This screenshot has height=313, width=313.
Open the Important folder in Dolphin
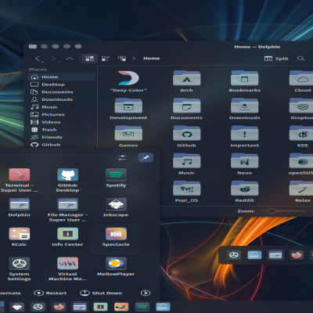[x=245, y=136]
